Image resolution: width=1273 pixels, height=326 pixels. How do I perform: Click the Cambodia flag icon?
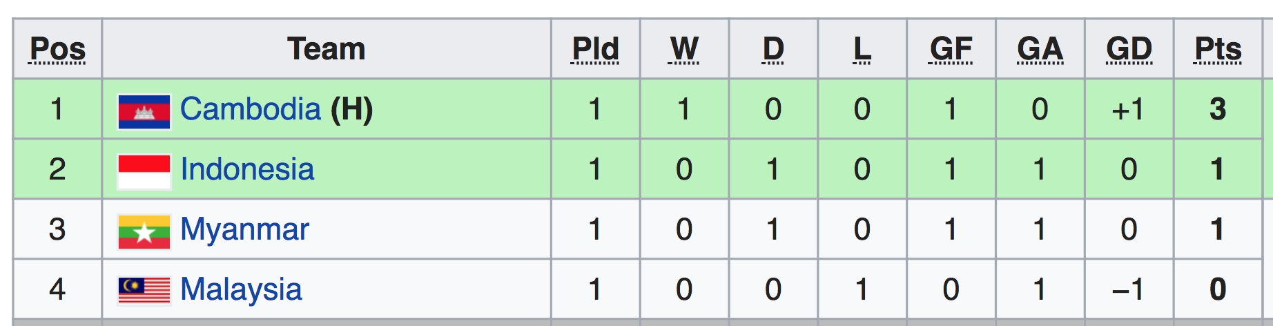coord(144,112)
